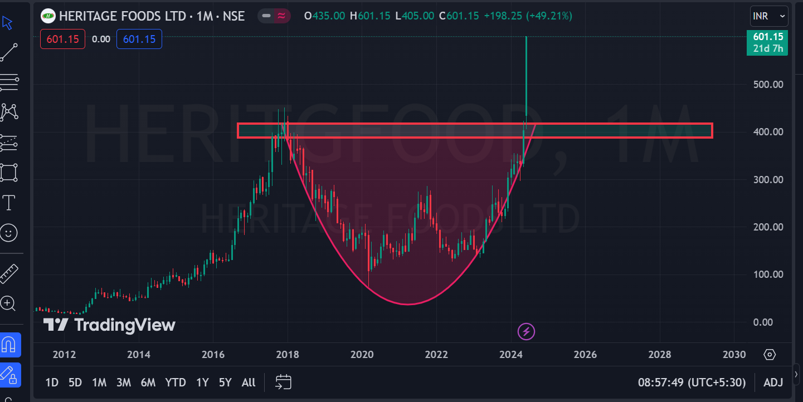Click the low value L405.00

click(415, 16)
